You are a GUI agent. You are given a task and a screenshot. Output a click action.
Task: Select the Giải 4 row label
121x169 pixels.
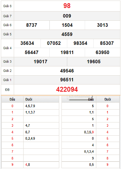point(7,48)
